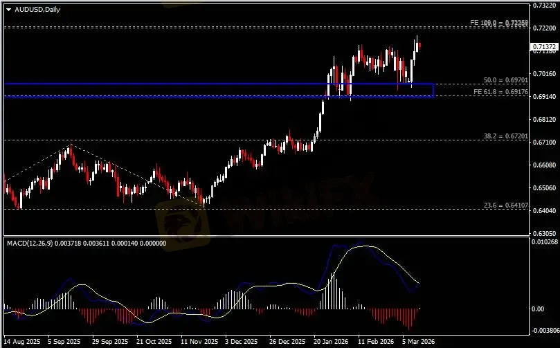The width and height of the screenshot is (560, 348).
Task: Select the 0.64040 price scale value
Action: click(x=544, y=210)
